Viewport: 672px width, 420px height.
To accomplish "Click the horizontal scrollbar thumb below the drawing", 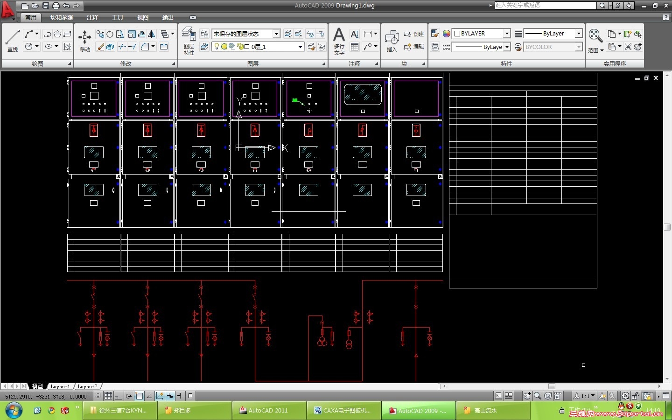I will point(552,386).
